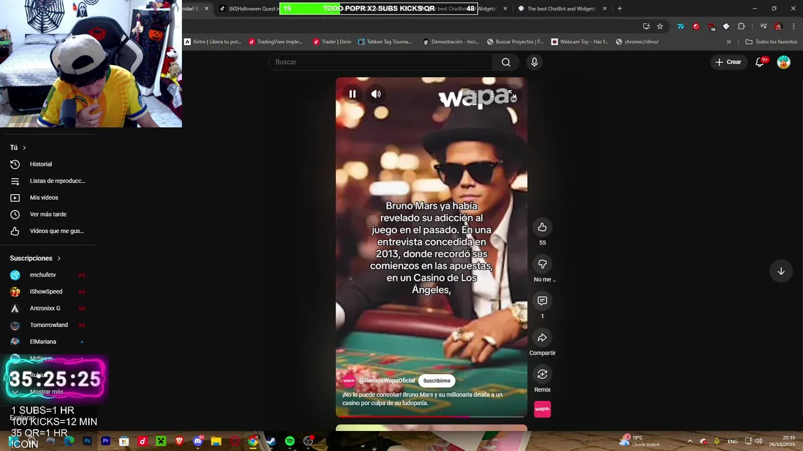This screenshot has width=803, height=451.
Task: Open Ver más tarde in sidebar
Action: 48,214
